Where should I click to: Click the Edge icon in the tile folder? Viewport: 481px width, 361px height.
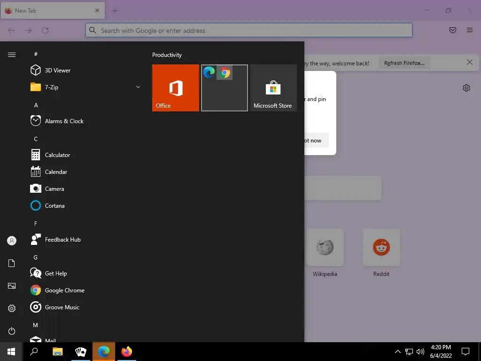coord(209,73)
